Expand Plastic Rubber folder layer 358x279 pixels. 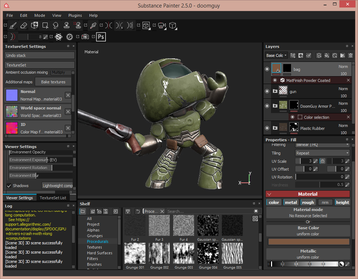pos(275,128)
